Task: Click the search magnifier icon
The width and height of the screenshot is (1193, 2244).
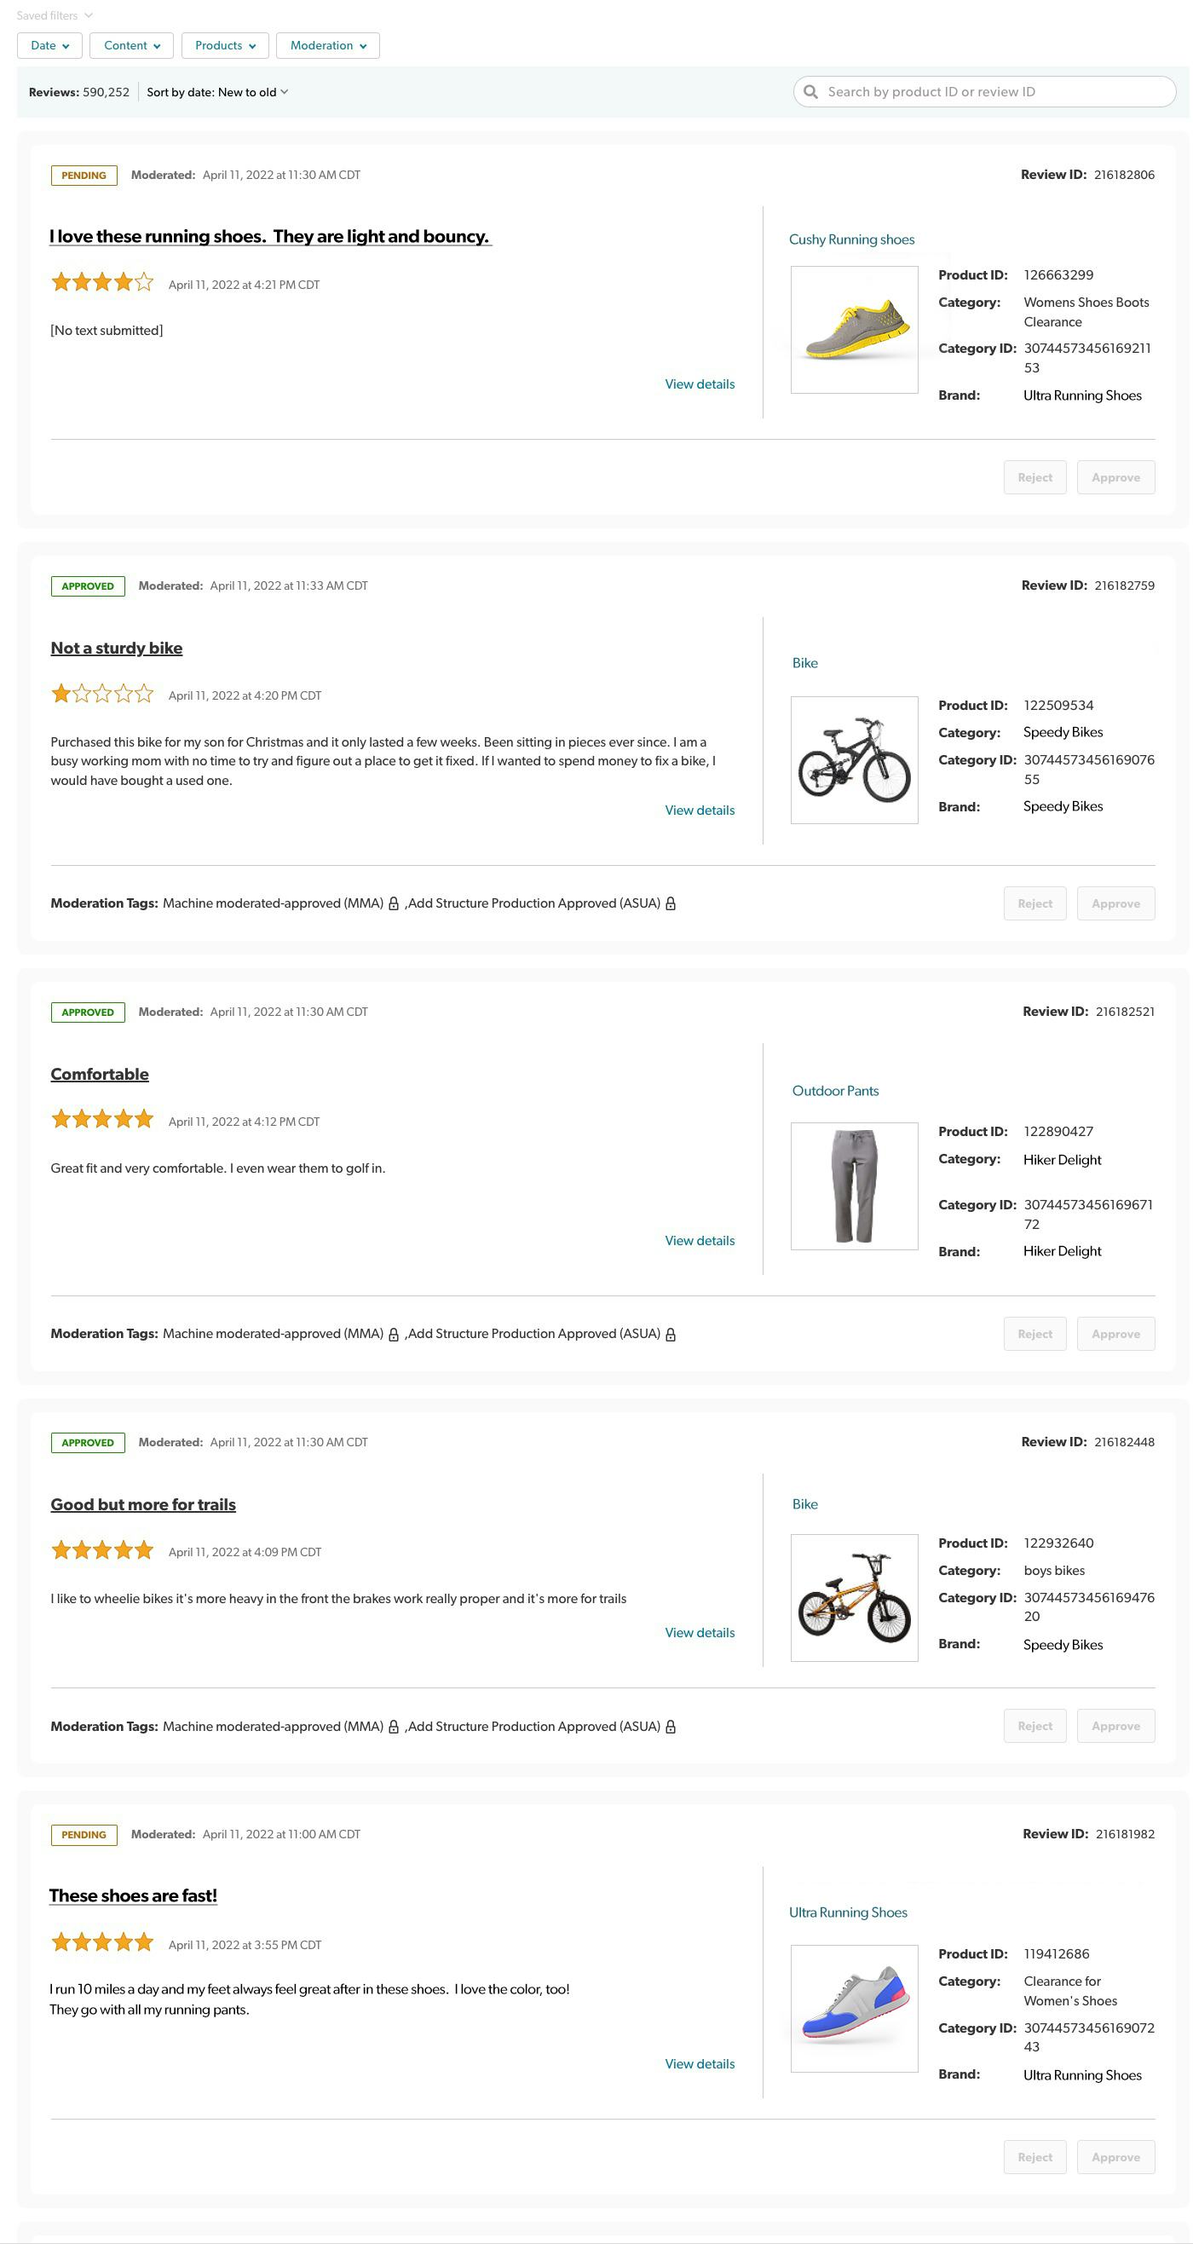Action: tap(810, 92)
